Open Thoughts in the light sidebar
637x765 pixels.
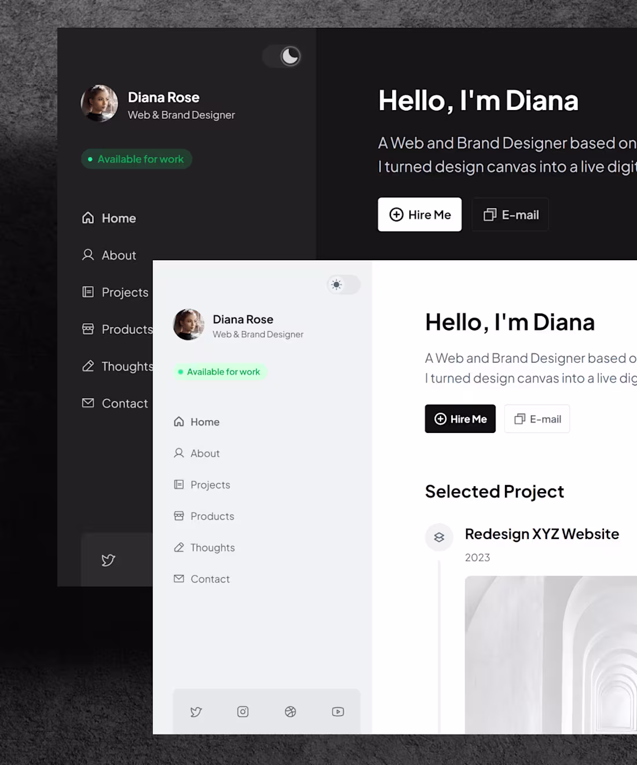tap(212, 547)
